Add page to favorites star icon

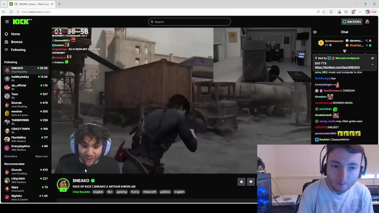tap(324, 12)
